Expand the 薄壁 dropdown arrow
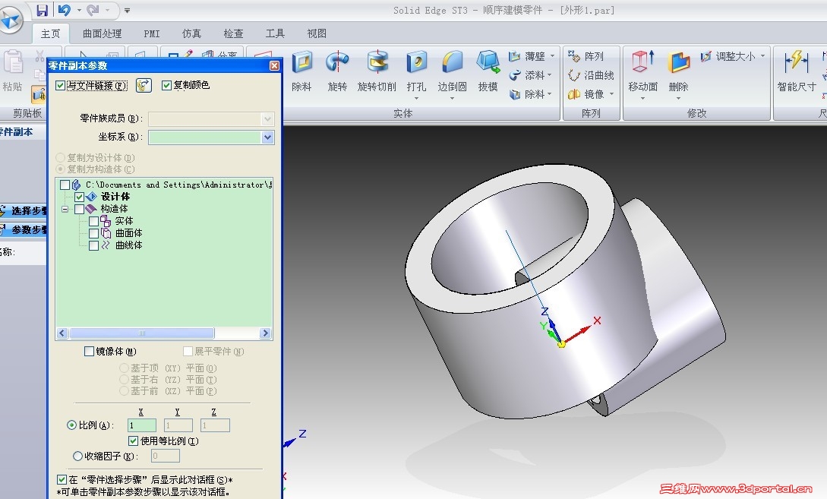827x499 pixels. (552, 56)
